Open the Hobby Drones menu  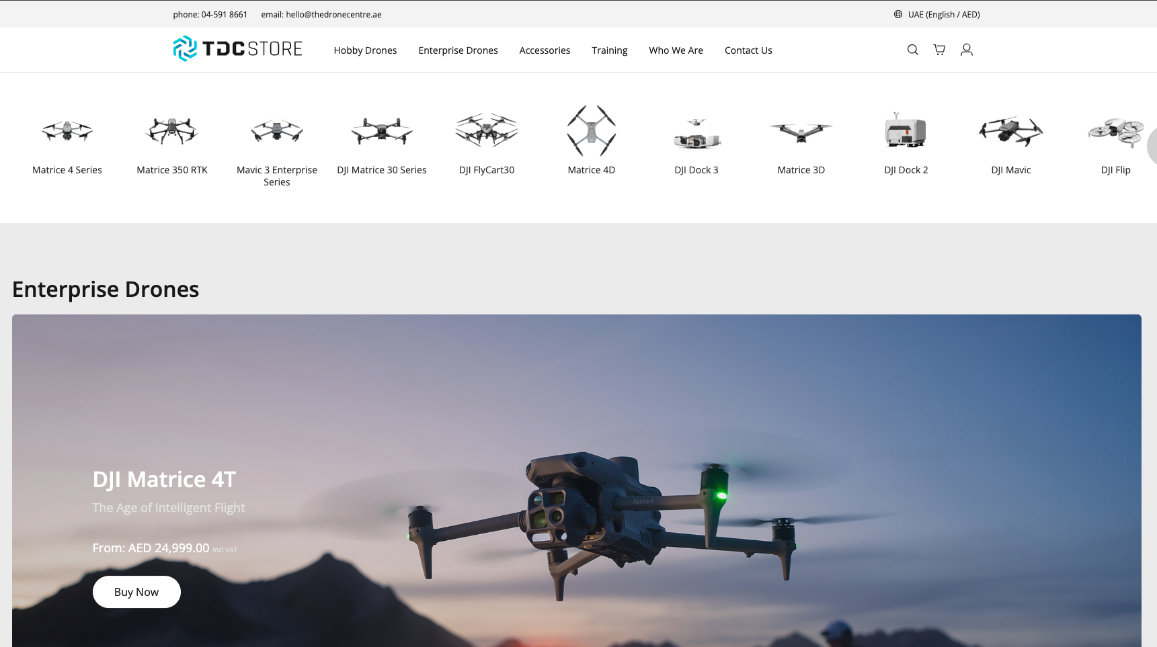[365, 50]
